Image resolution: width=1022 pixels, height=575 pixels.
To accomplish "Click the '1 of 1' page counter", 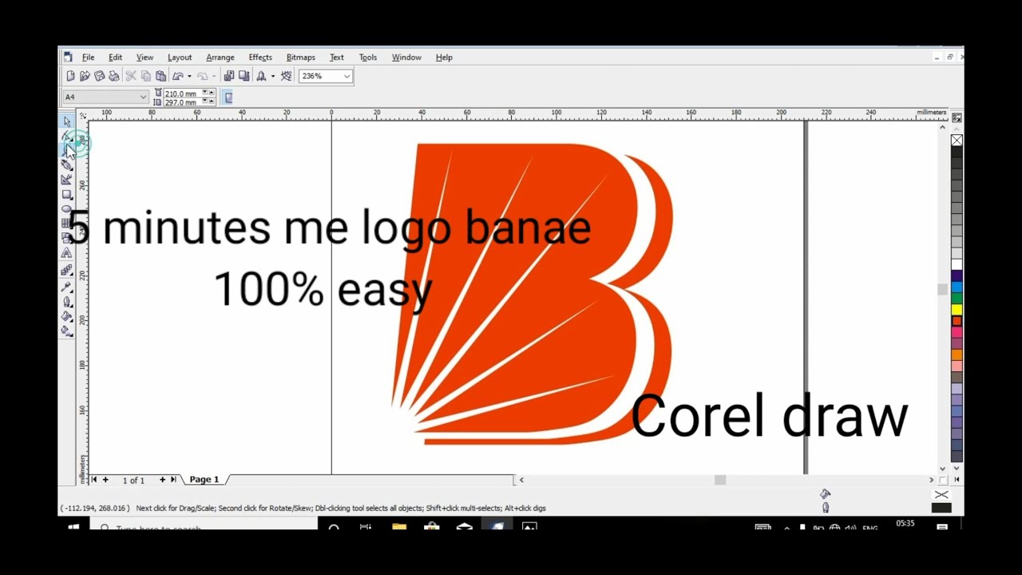I will pos(133,480).
